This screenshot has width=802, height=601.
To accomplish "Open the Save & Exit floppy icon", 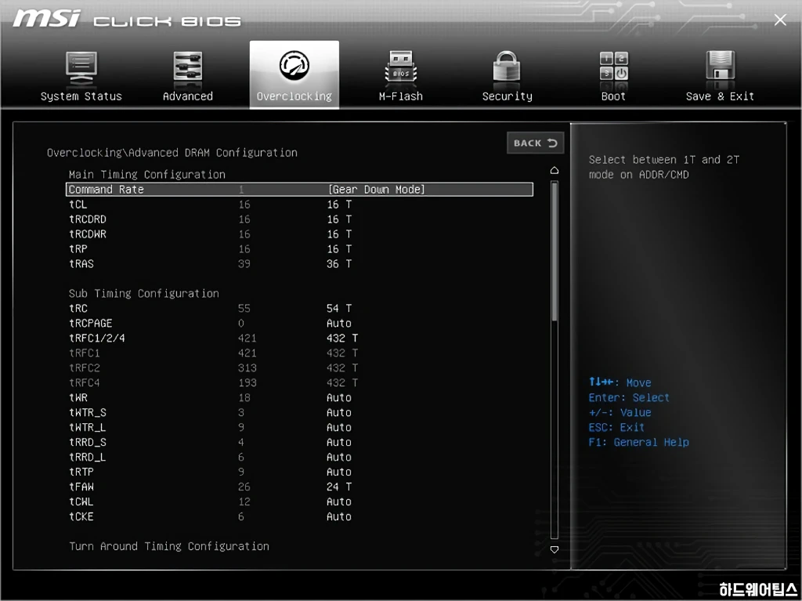I will 721,67.
